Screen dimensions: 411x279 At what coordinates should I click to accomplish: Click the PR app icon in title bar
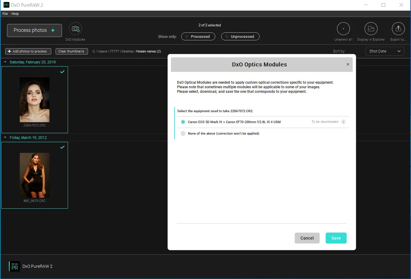(x=6, y=5)
